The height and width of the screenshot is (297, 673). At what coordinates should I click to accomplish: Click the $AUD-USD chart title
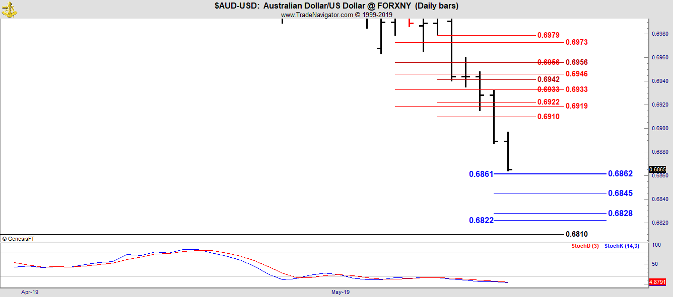pyautogui.click(x=336, y=6)
